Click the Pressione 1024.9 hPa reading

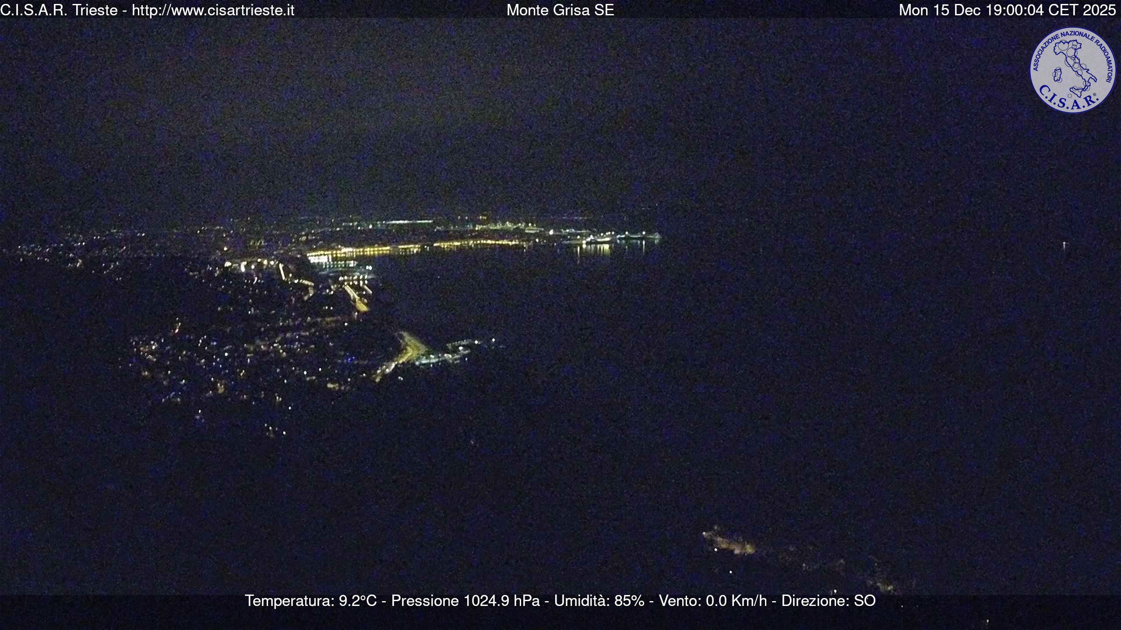click(465, 601)
